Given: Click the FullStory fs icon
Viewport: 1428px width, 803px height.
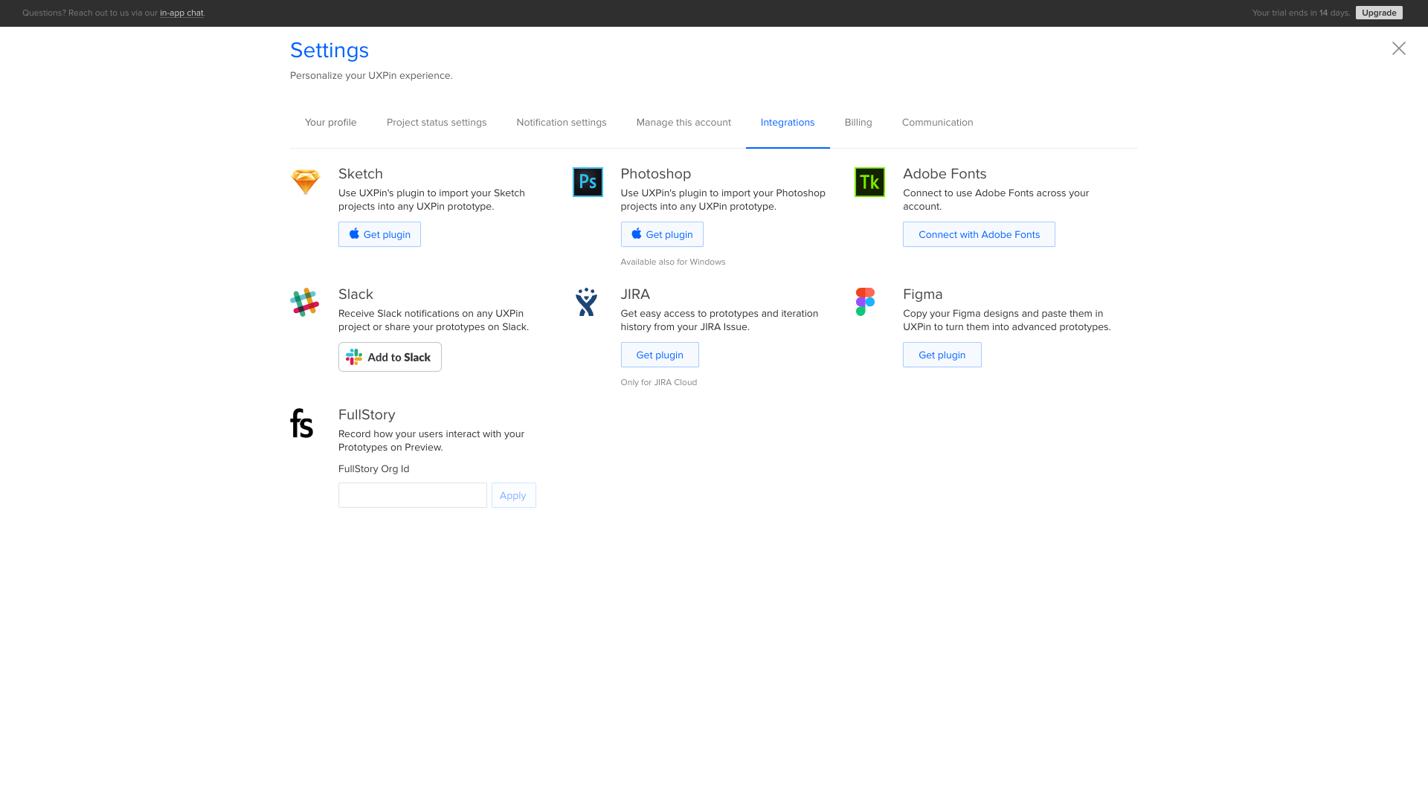Looking at the screenshot, I should point(301,422).
